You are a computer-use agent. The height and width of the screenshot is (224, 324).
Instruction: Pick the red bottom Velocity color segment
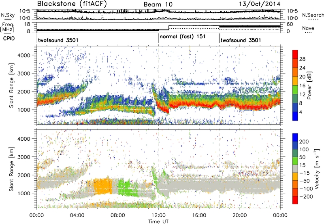coord(295,200)
